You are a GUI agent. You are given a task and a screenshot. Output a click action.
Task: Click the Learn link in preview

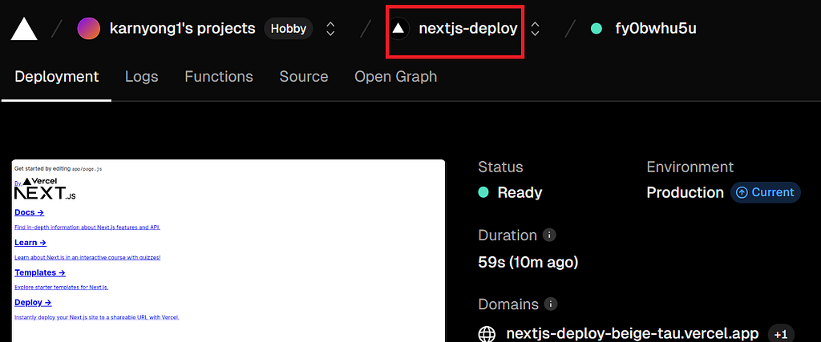tap(30, 243)
